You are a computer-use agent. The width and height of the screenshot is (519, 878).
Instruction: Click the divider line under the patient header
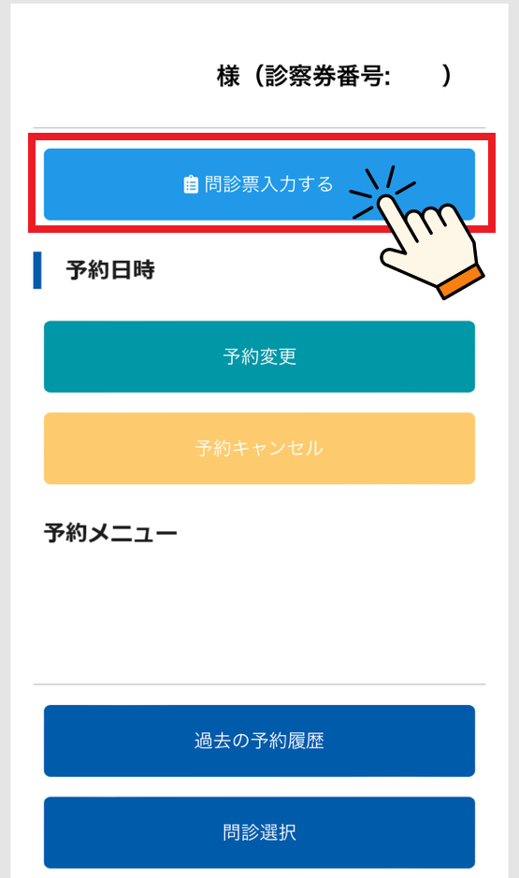(259, 128)
